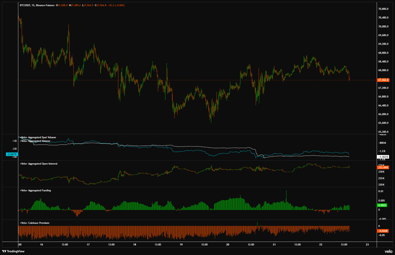Click the 70,000.0 price axis label

pyautogui.click(x=383, y=27)
